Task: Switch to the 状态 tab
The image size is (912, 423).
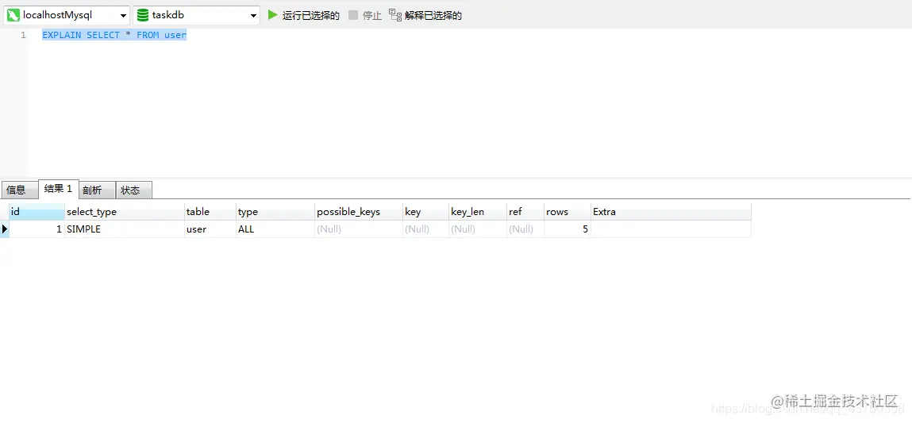Action: coord(134,190)
